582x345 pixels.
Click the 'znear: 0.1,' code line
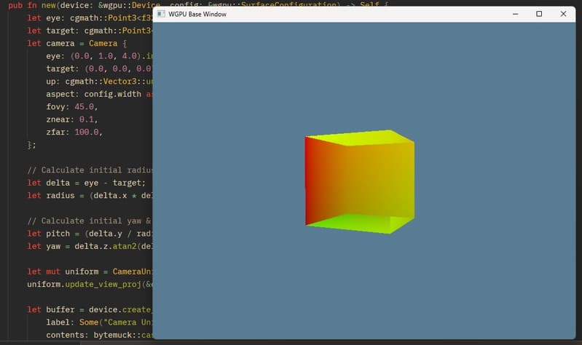(71, 119)
